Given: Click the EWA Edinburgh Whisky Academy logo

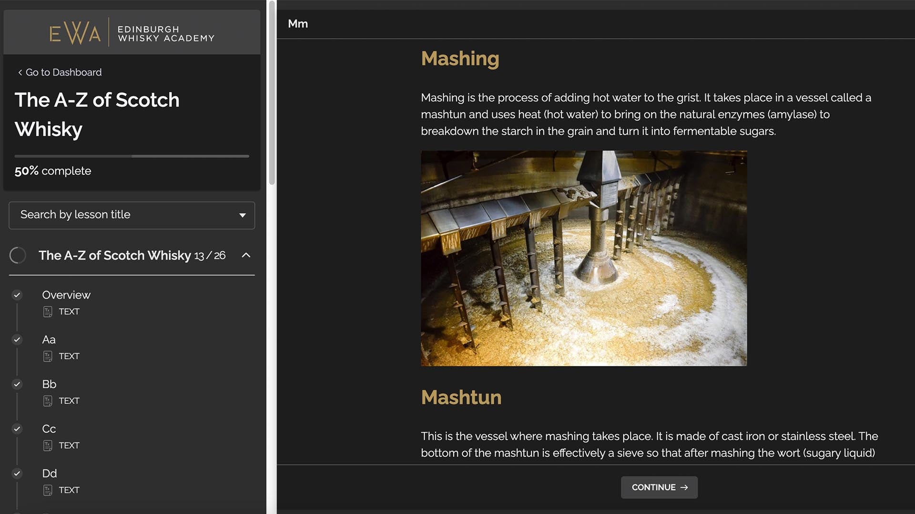Looking at the screenshot, I should [x=132, y=33].
